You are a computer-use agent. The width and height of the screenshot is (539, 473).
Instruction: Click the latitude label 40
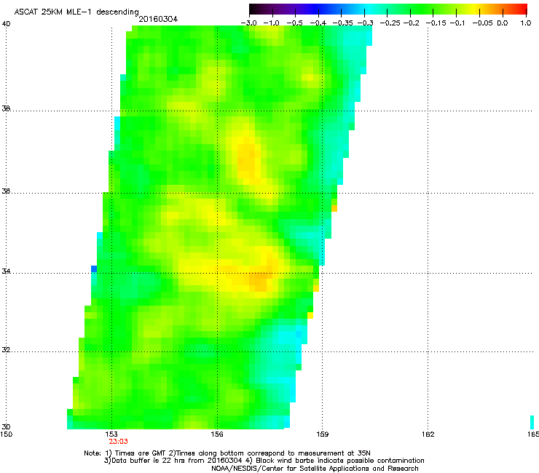[x=6, y=24]
